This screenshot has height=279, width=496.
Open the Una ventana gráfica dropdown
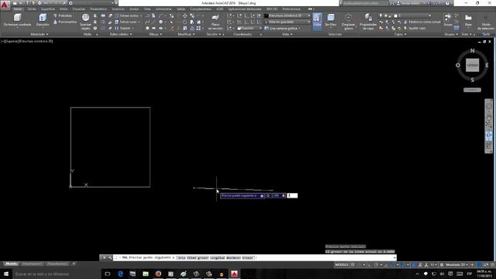click(x=282, y=28)
